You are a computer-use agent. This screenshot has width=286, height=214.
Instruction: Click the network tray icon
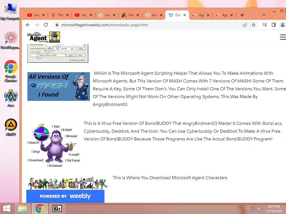253,208
